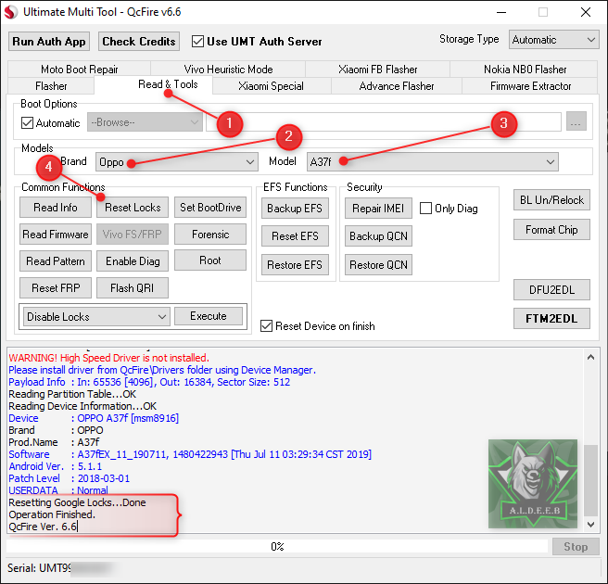This screenshot has height=584, width=608.
Task: Click Read Pattern button
Action: [56, 261]
